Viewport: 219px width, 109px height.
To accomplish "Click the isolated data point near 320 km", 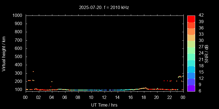I will coord(33,72).
